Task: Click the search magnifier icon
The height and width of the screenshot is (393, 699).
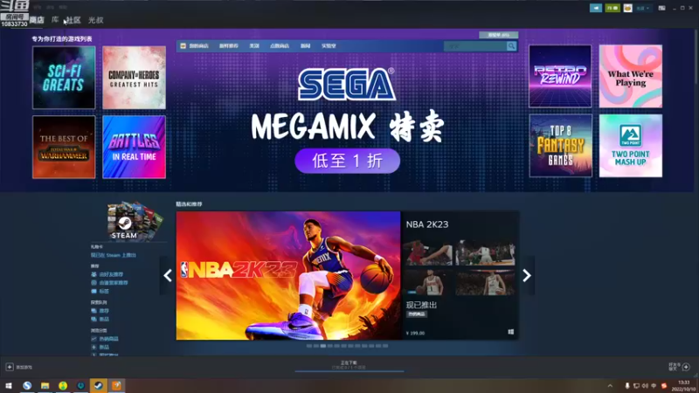Action: point(511,46)
